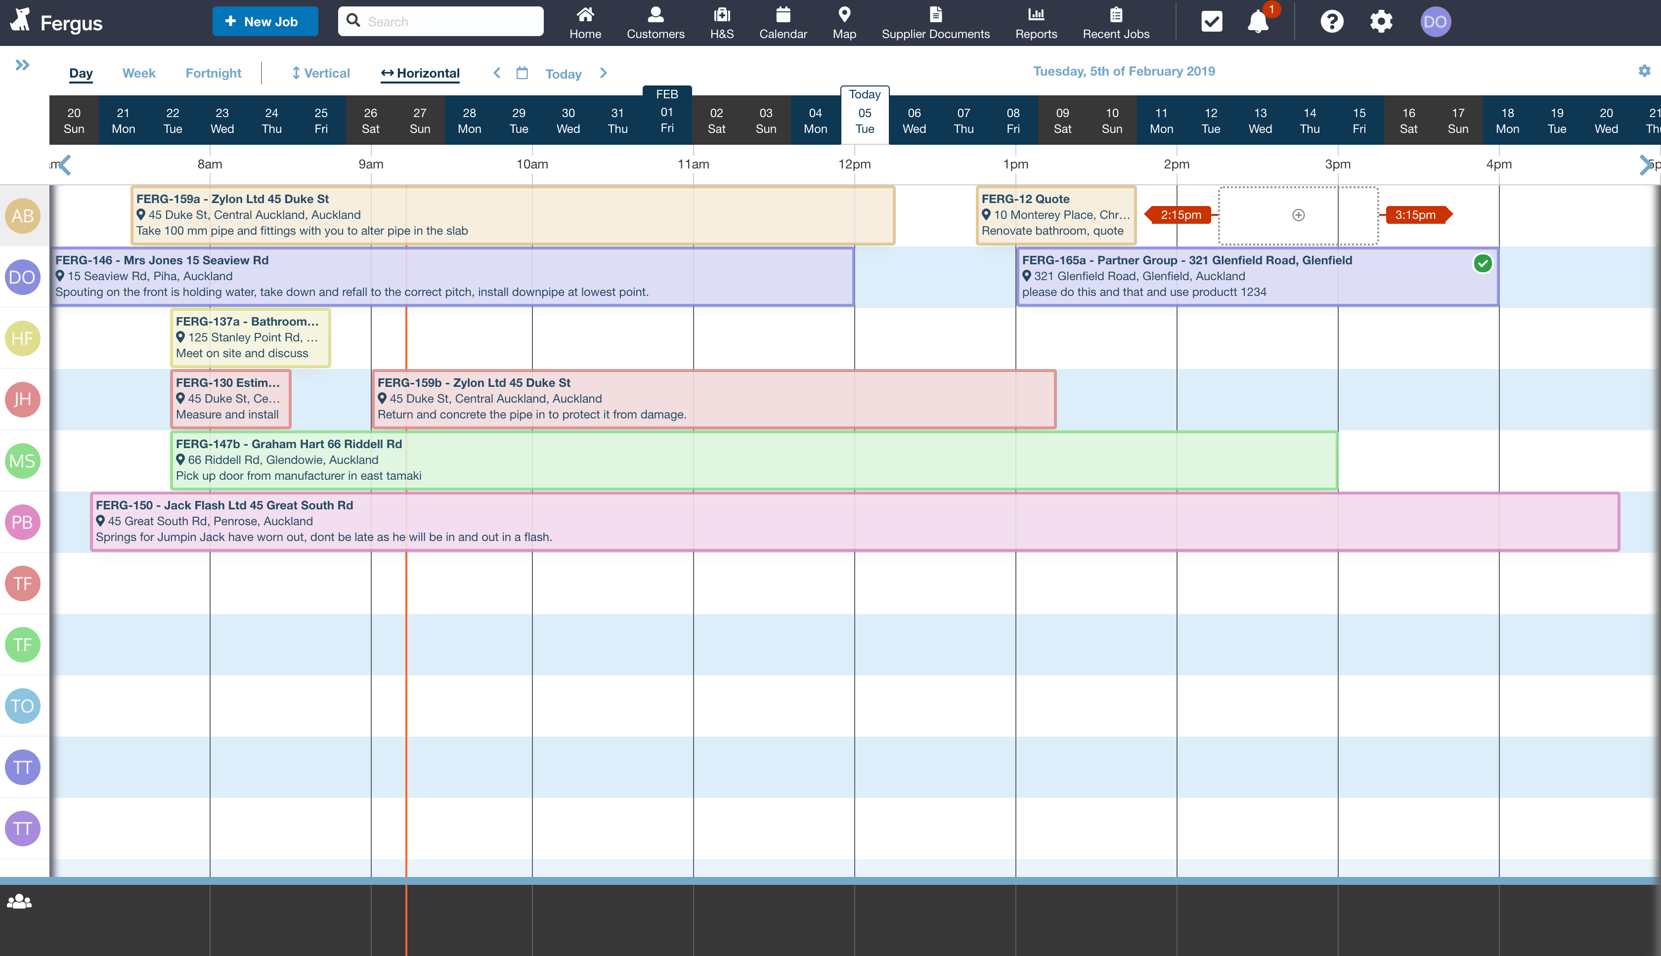
Task: Click the team group icon at bottom left
Action: point(20,902)
